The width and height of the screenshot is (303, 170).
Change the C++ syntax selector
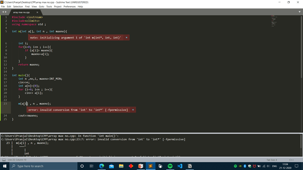[x=292, y=160]
